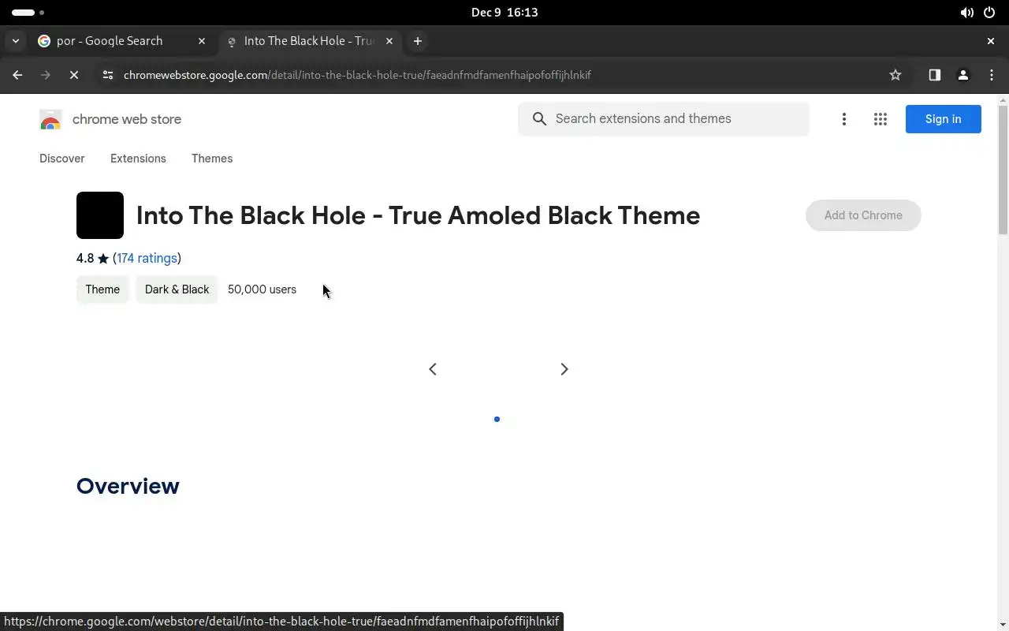Open the Activities pill in top bar
Image resolution: width=1009 pixels, height=631 pixels.
28,13
